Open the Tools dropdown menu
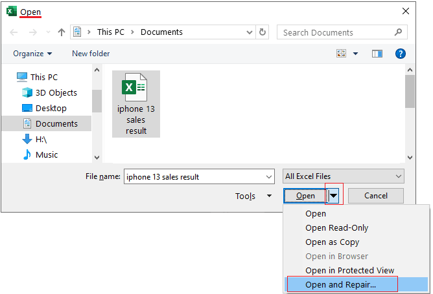The width and height of the screenshot is (433, 294). 253,196
